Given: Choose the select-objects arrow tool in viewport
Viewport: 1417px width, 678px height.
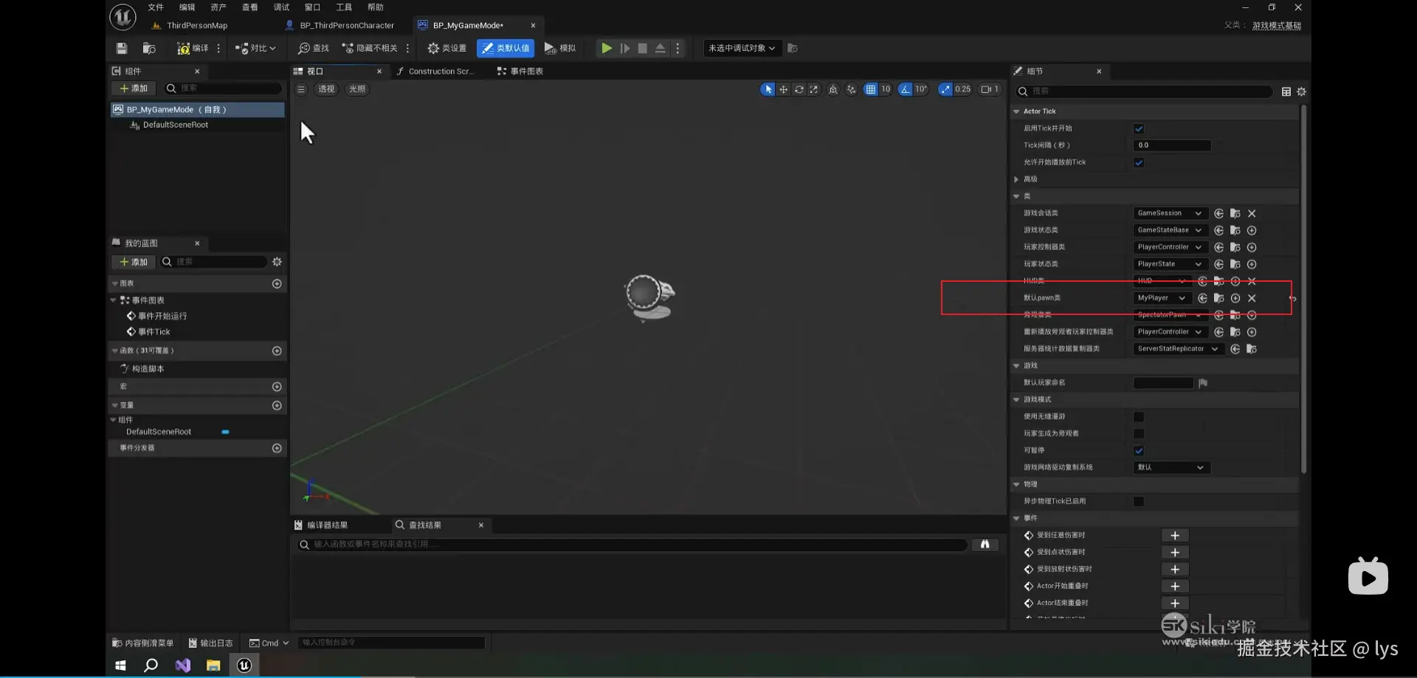Looking at the screenshot, I should (768, 89).
